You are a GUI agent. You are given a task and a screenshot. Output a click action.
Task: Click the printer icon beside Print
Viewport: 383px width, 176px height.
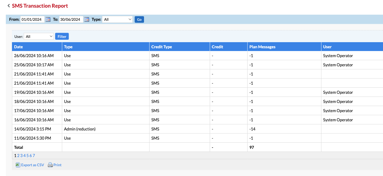click(x=50, y=165)
